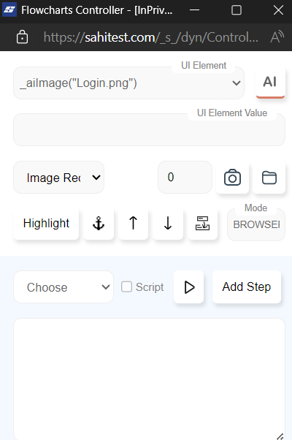The image size is (292, 440).
Task: Click the UI Element Value field
Action: 150,129
